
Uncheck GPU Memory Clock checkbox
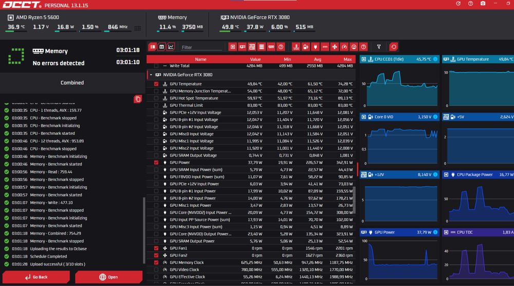point(156,263)
